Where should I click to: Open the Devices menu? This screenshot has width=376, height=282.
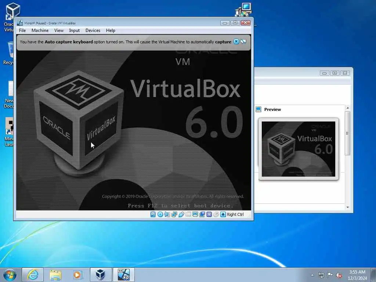coord(93,30)
